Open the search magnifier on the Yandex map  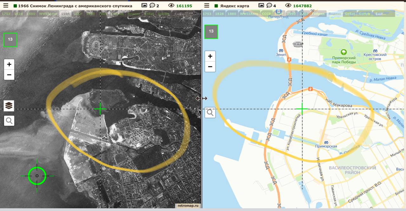tap(210, 112)
